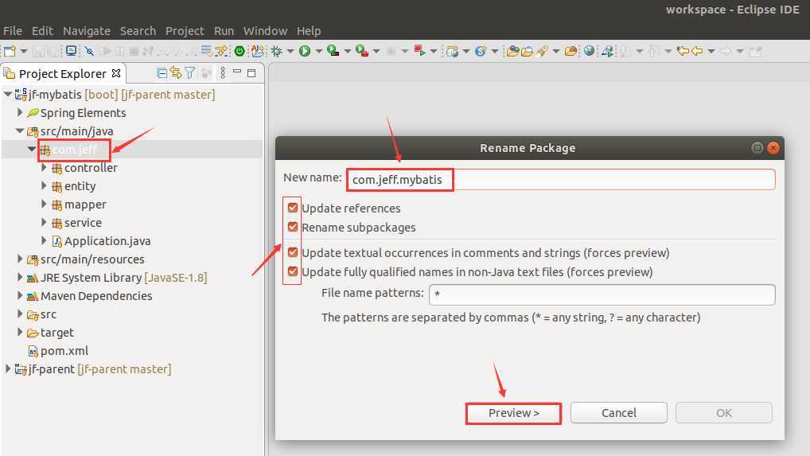Open the Run button dropdown arrow

(x=319, y=51)
